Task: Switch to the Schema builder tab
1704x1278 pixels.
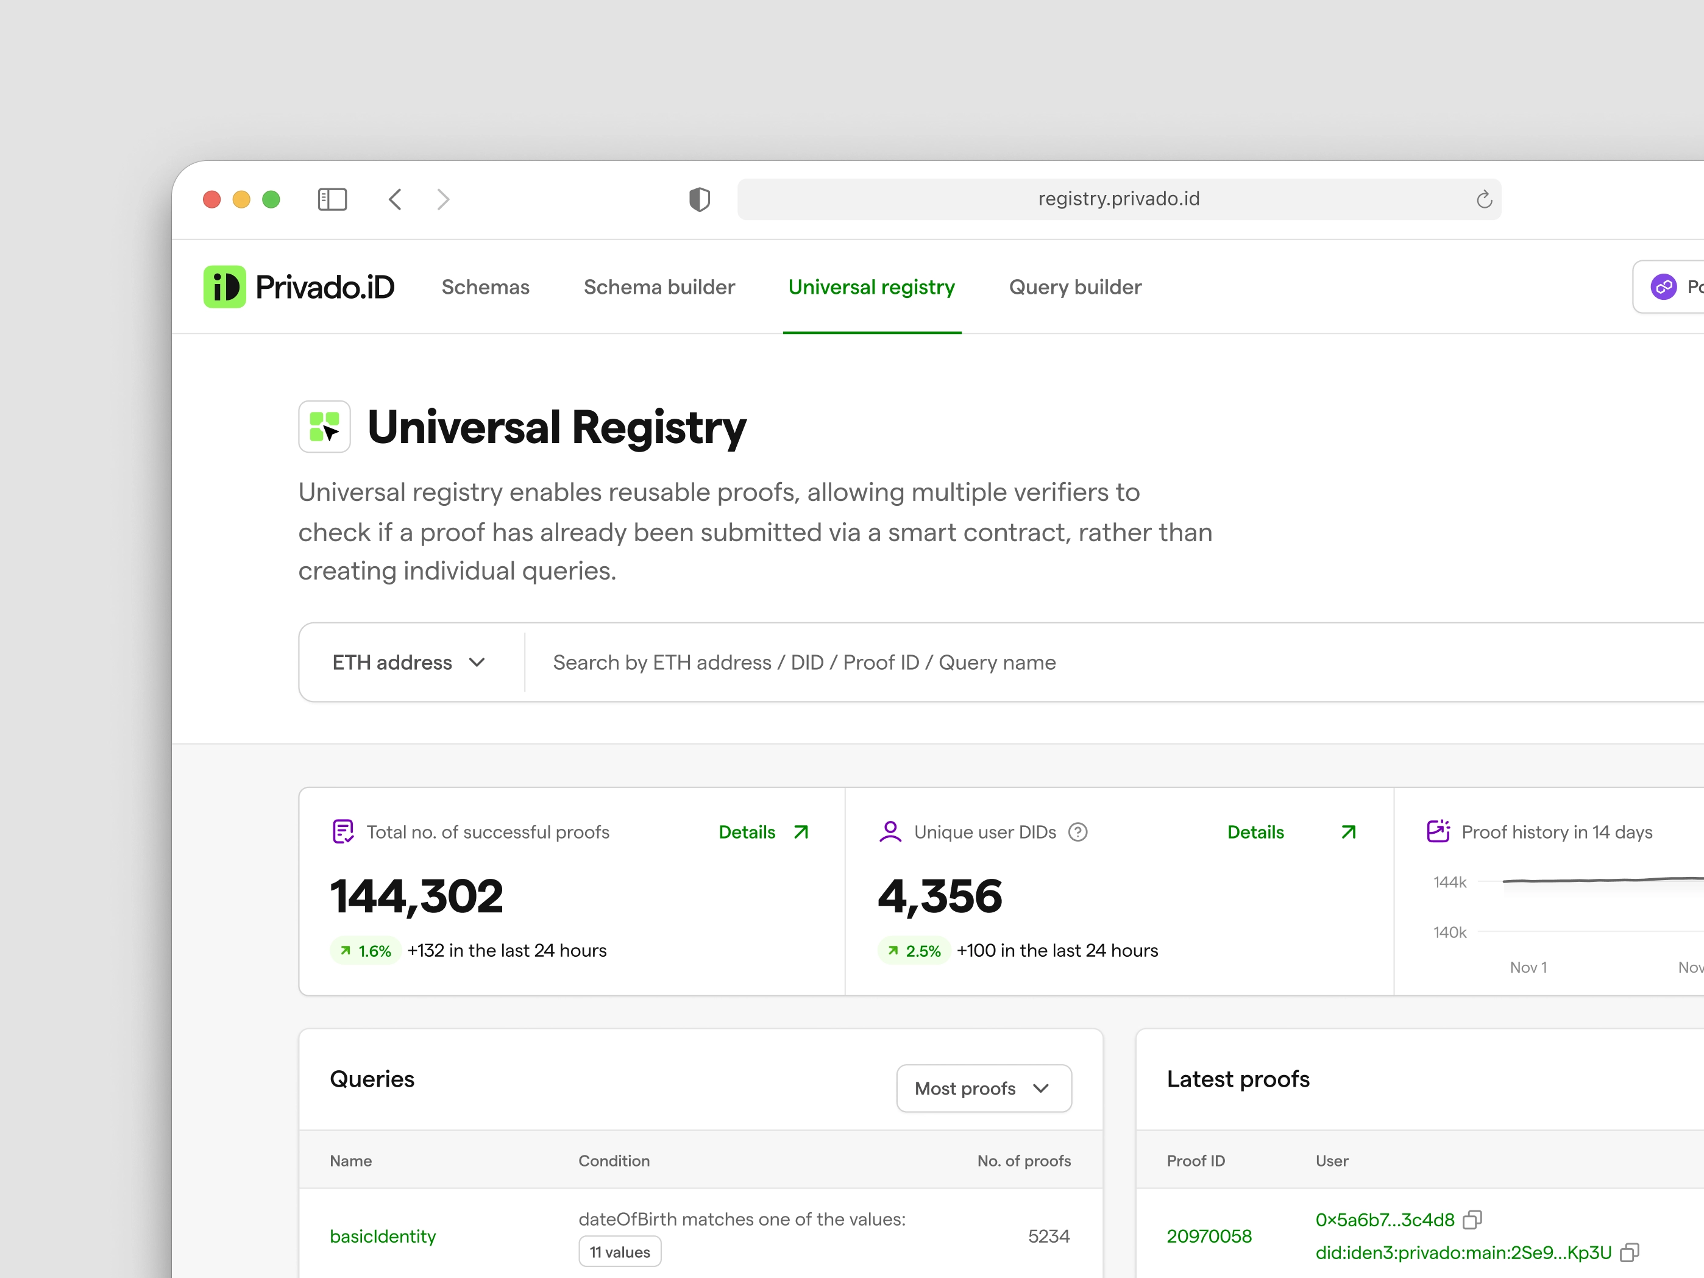Action: point(659,286)
